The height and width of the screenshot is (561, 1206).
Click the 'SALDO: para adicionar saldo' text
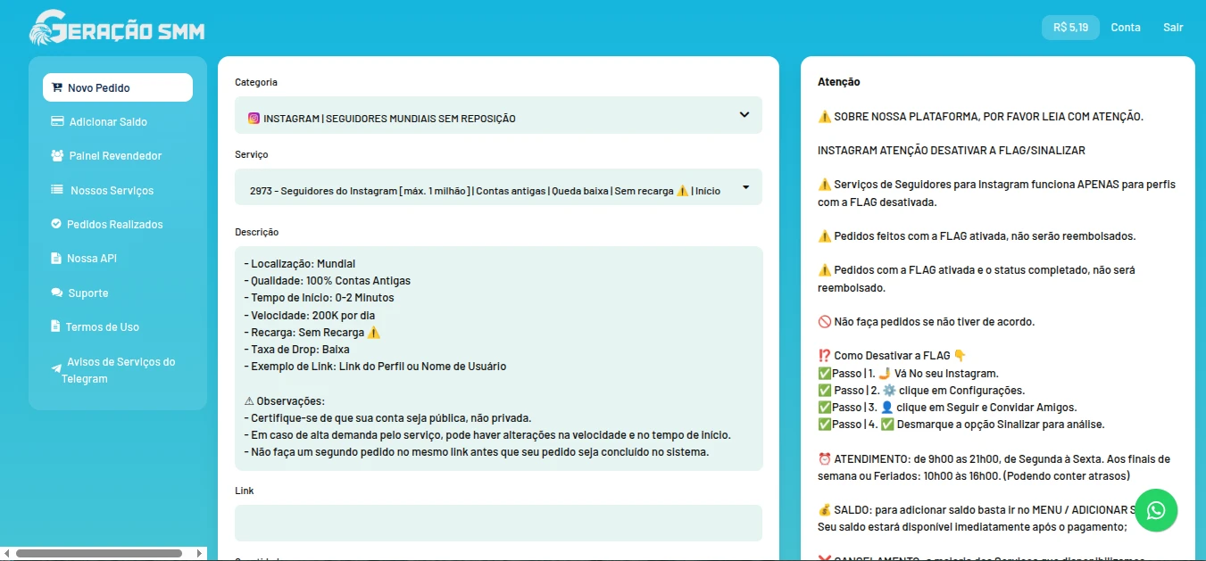pyautogui.click(x=977, y=518)
